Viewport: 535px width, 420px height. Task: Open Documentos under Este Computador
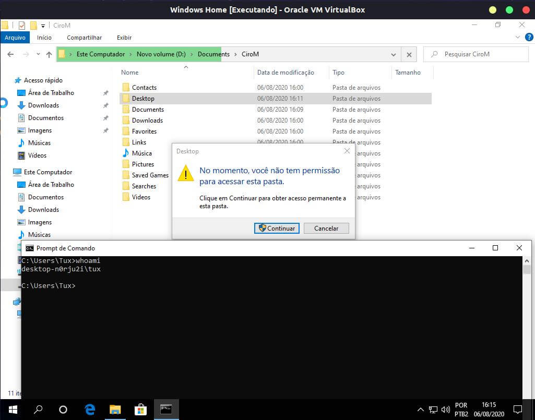[x=46, y=197]
